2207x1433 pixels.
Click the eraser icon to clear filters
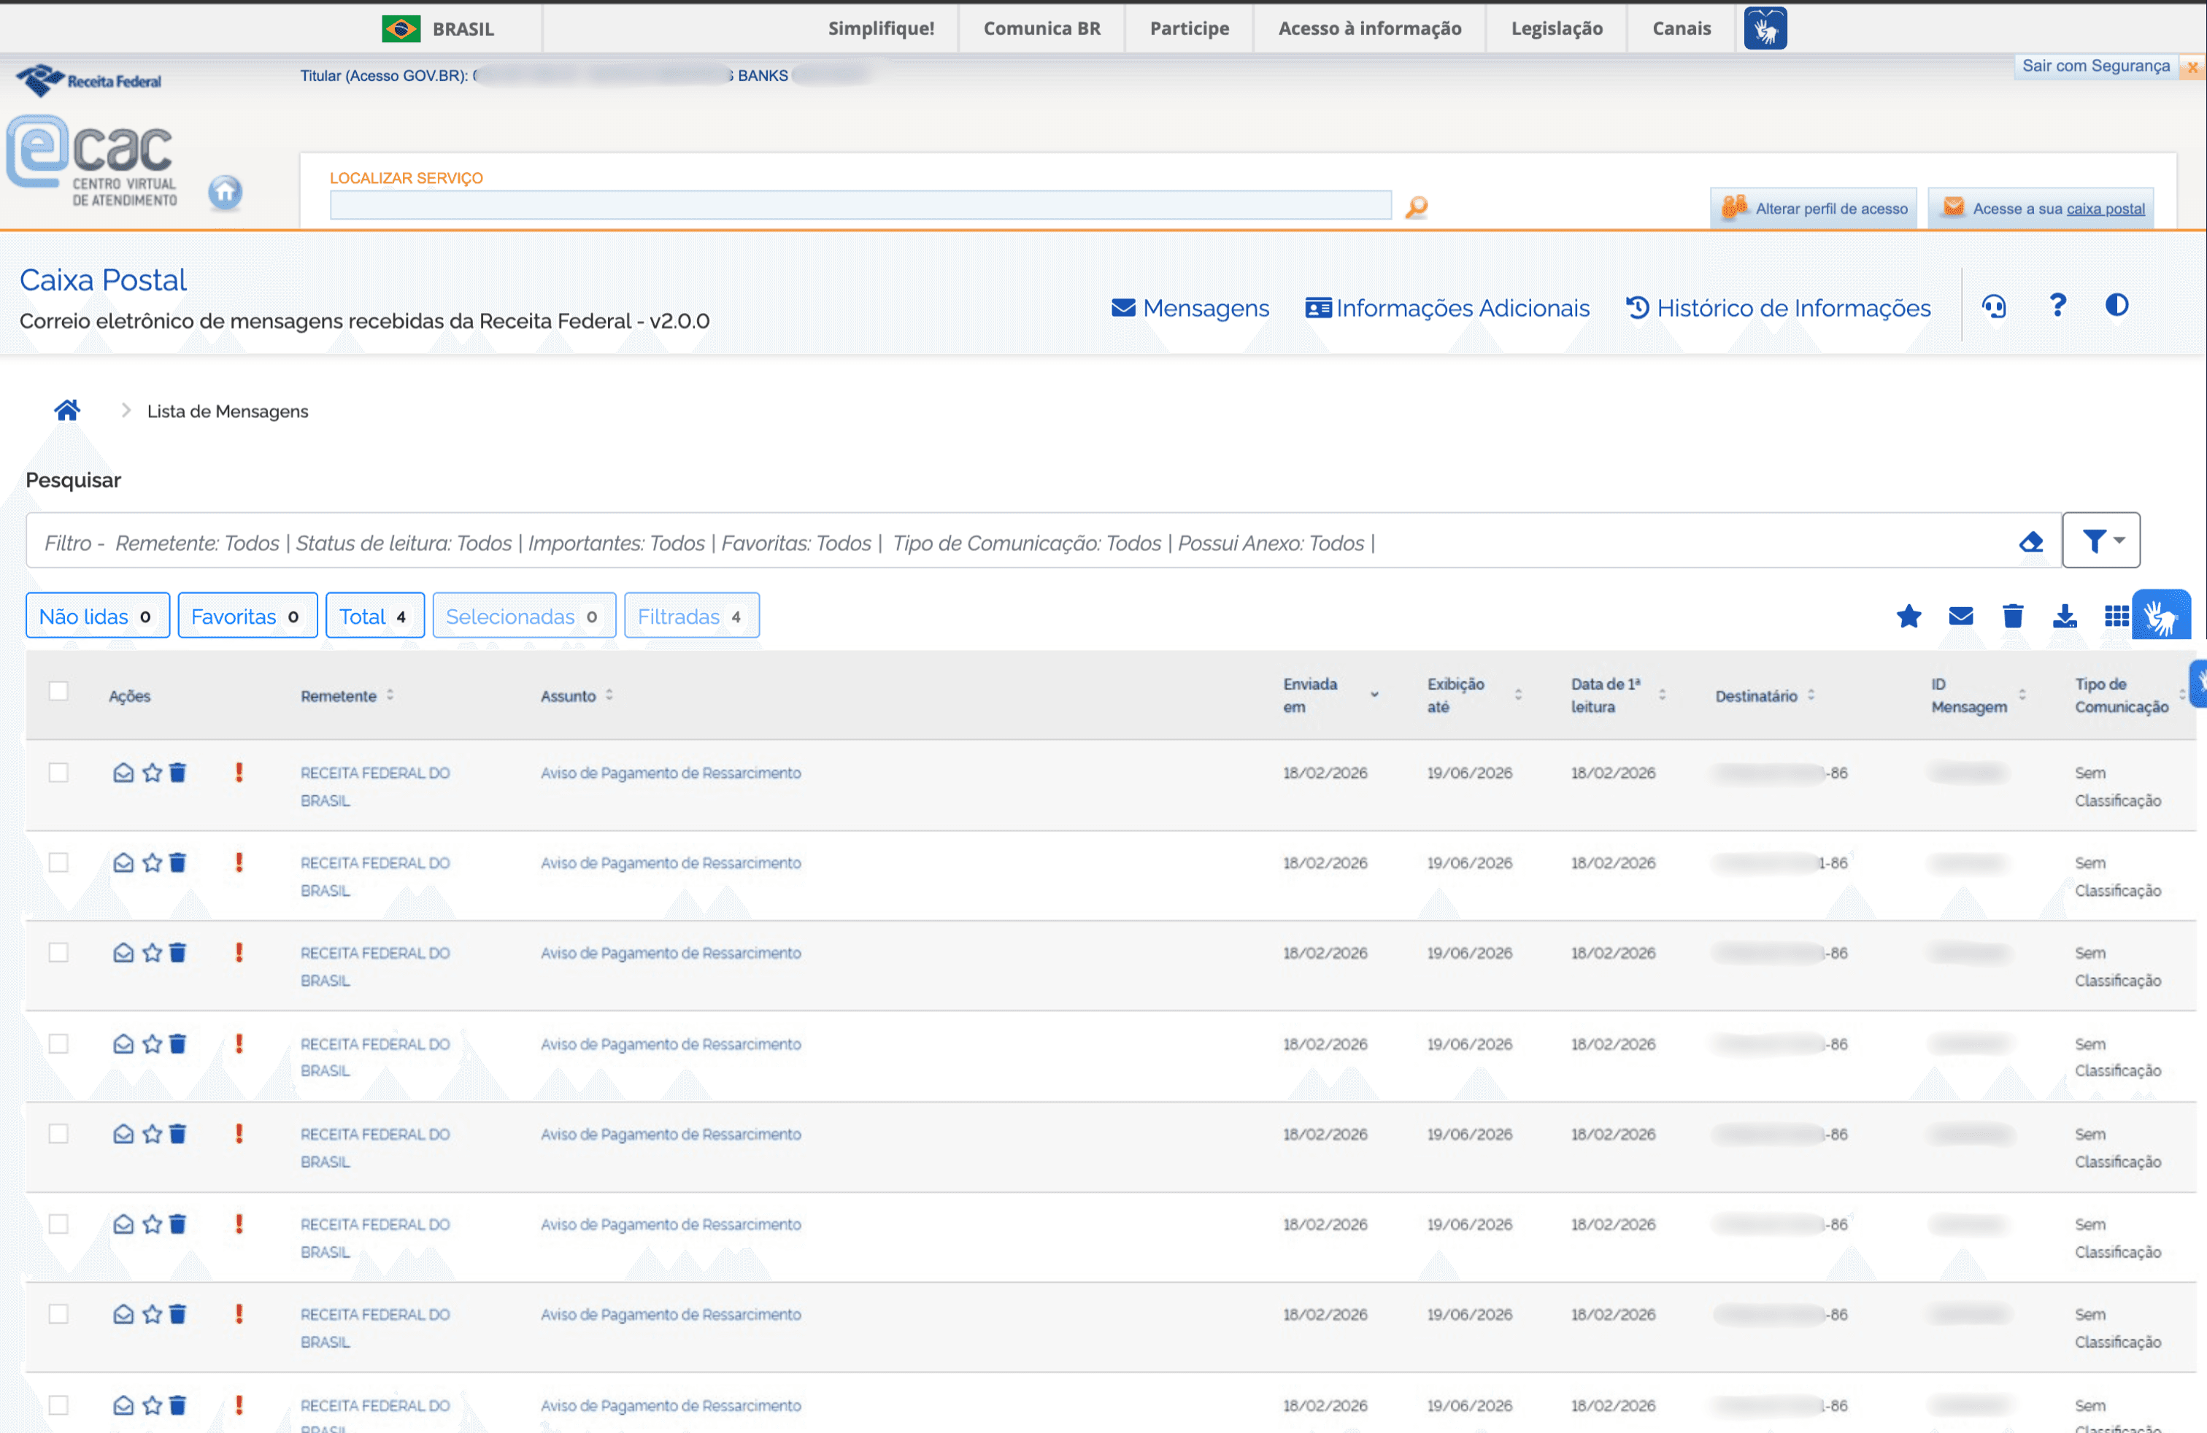(2031, 542)
